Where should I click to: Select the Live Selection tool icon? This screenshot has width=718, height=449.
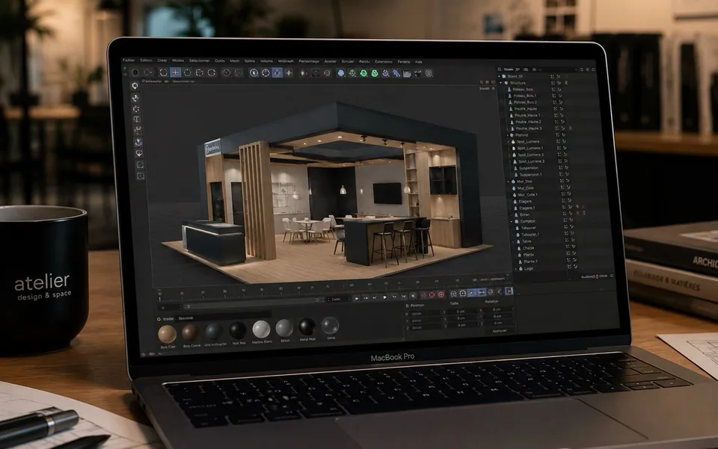(164, 72)
